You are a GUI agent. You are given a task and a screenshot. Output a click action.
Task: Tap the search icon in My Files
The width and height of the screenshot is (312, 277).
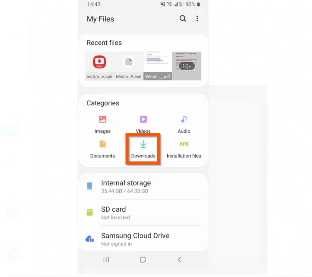coord(183,18)
